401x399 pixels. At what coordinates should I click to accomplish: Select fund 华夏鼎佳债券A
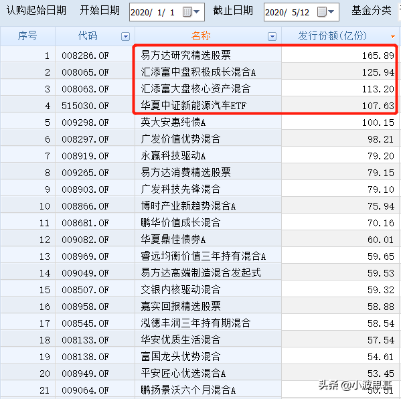tap(173, 240)
